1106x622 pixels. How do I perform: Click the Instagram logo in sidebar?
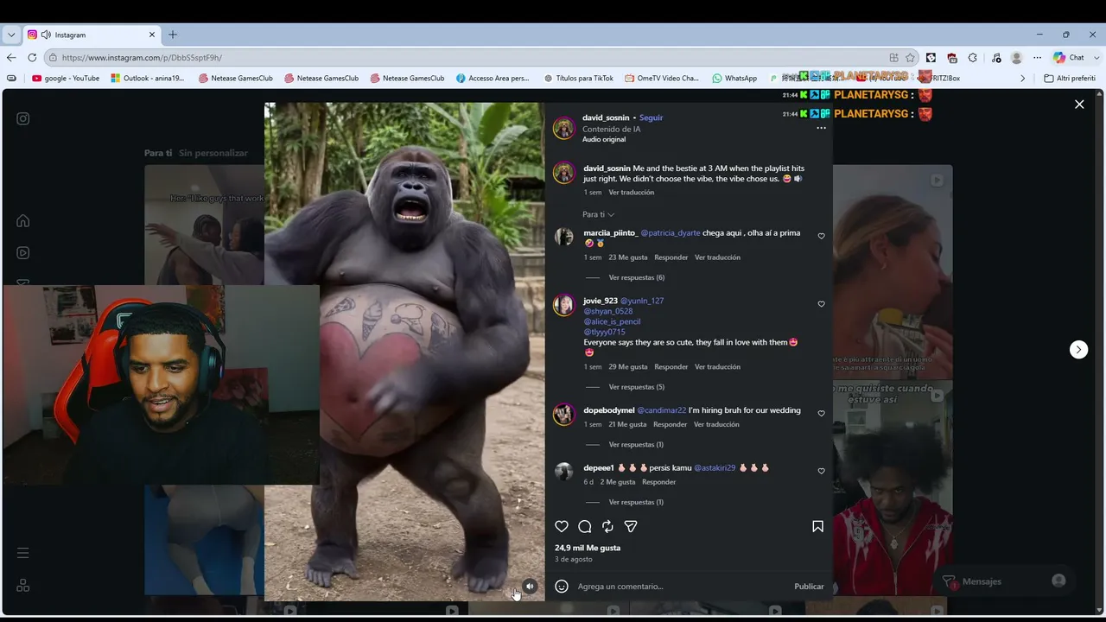(x=23, y=118)
